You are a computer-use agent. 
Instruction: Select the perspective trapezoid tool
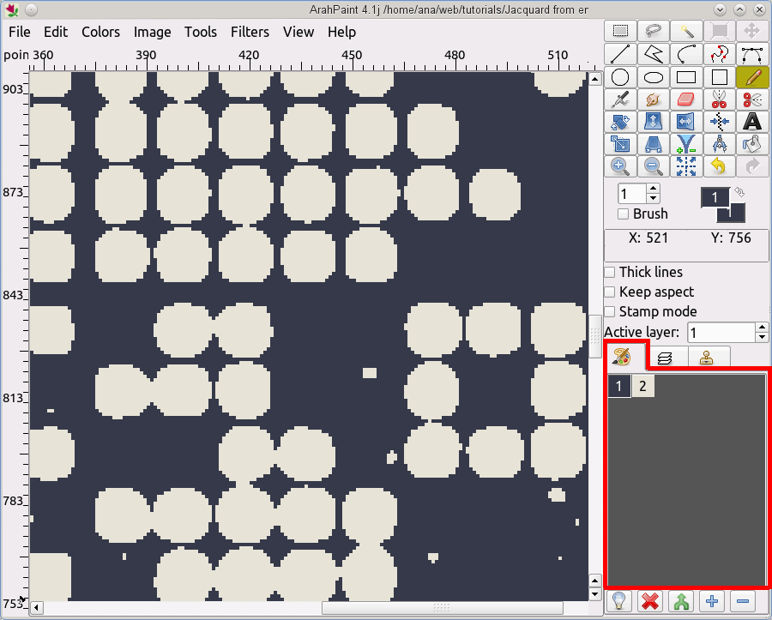point(654,144)
